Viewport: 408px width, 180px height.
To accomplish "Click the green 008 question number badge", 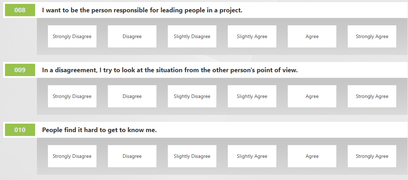I will coord(20,10).
